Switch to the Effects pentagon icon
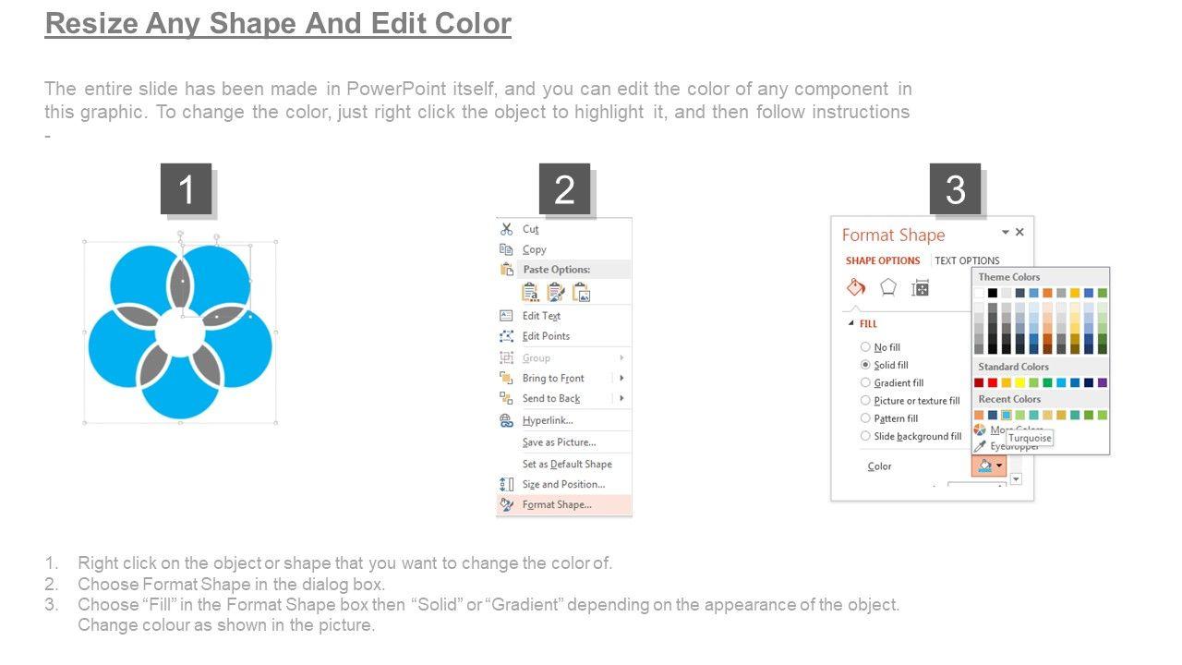Viewport: 1182px width, 665px height. click(x=888, y=287)
